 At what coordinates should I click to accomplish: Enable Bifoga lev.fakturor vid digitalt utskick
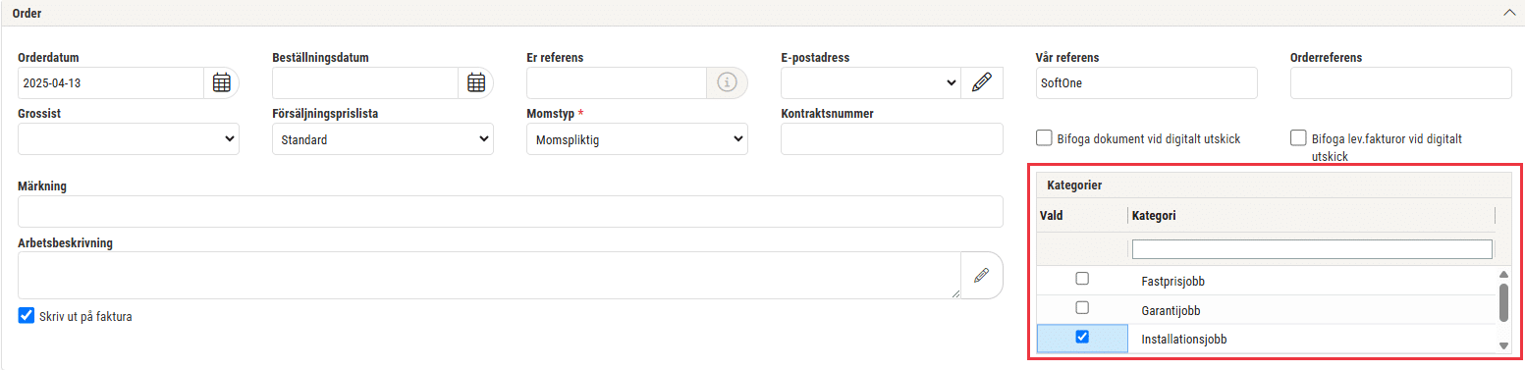click(x=1298, y=138)
